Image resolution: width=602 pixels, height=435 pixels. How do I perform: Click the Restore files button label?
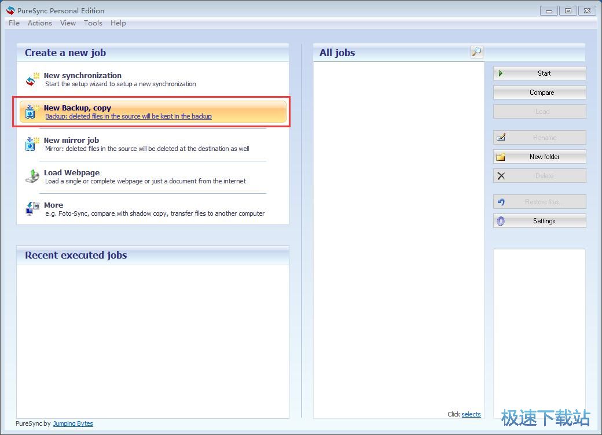(x=544, y=202)
